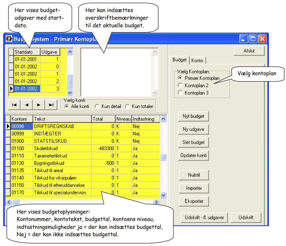Go to previous budget record
This screenshot has height=246, width=286.
(27, 105)
